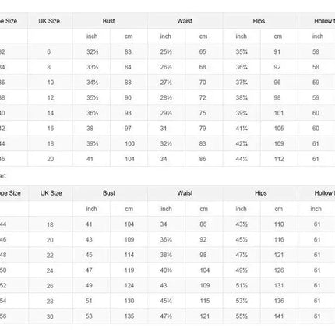Click bust inch value 47 in bottom table
The width and height of the screenshot is (335, 335).
tap(89, 270)
